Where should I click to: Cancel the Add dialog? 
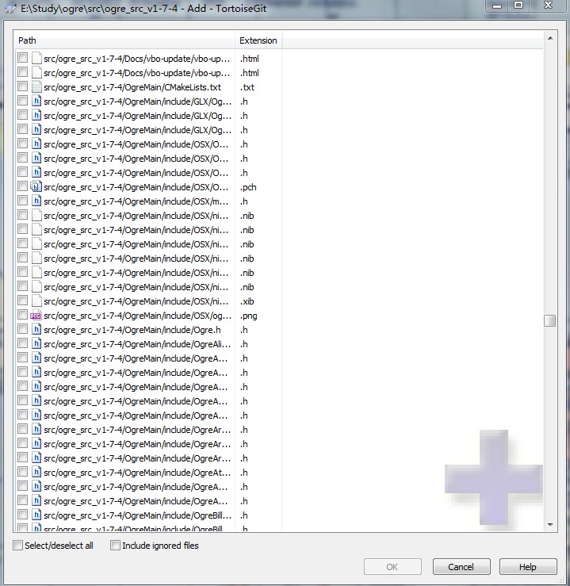pos(461,567)
